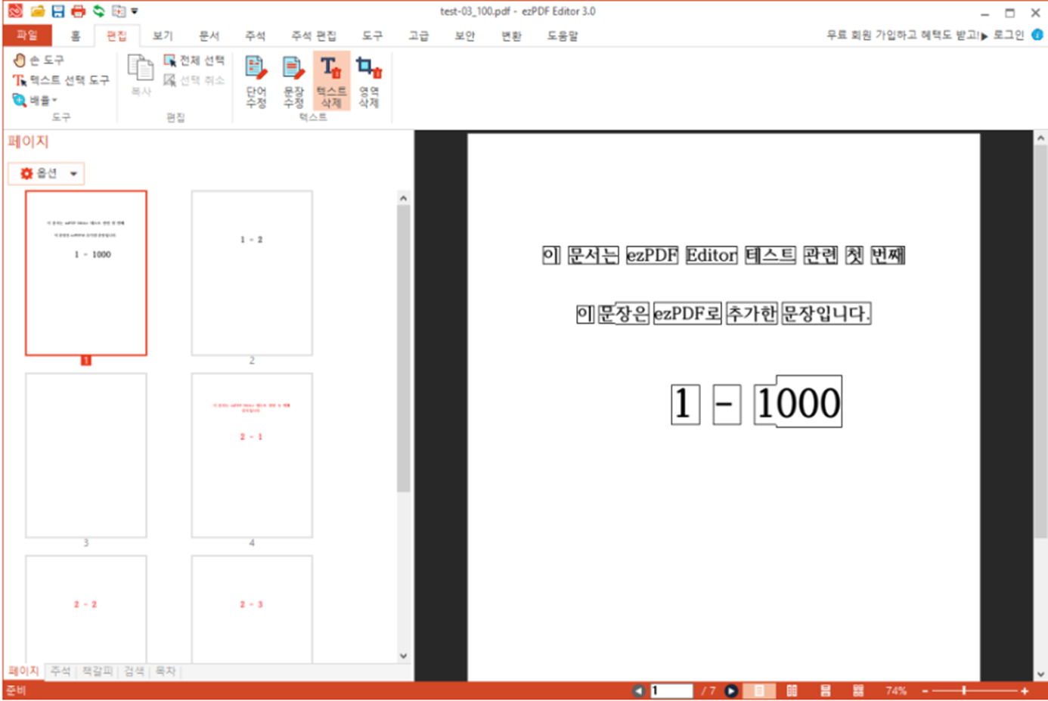Select thumbnail showing 2 - 2
Viewport: 1048px width, 701px height.
[x=86, y=609]
